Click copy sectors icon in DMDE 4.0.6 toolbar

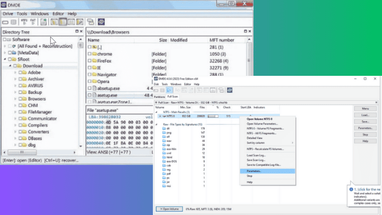pyautogui.click(x=221, y=90)
